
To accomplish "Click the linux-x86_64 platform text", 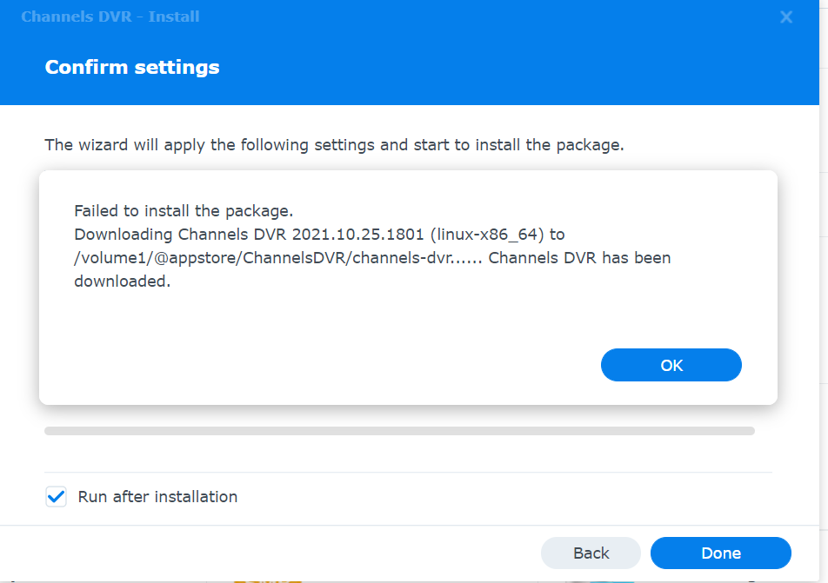I will coord(487,235).
